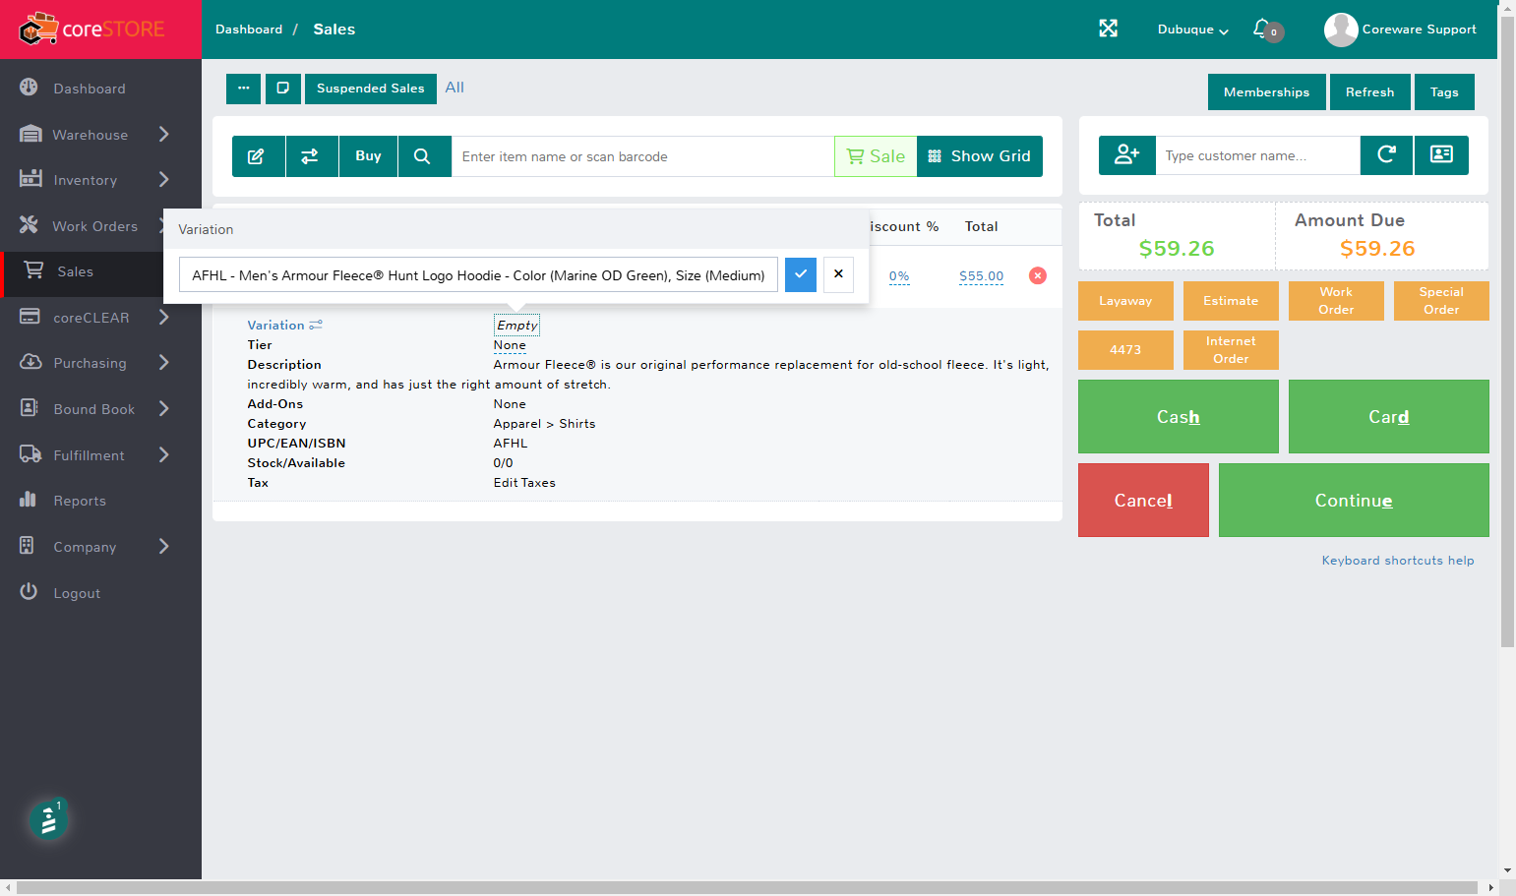
Task: Click the 0% discount value
Action: point(899,276)
